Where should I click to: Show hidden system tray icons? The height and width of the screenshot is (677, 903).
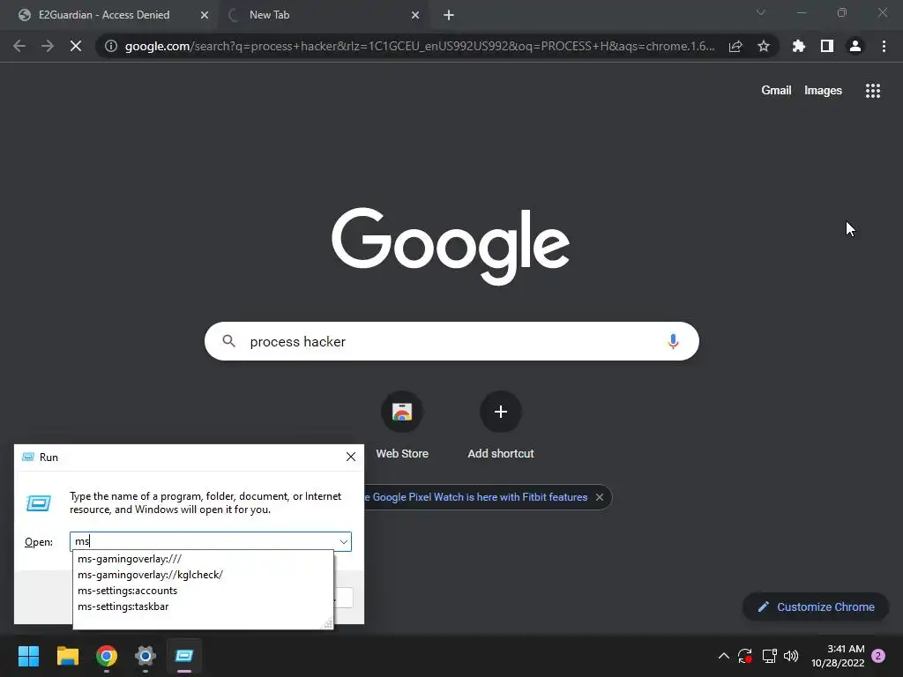(x=724, y=656)
